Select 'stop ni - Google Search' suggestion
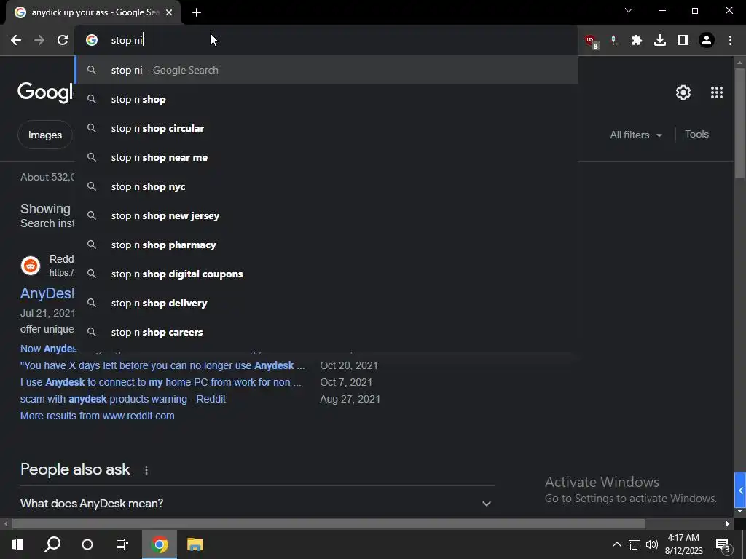The width and height of the screenshot is (746, 559). coord(326,70)
